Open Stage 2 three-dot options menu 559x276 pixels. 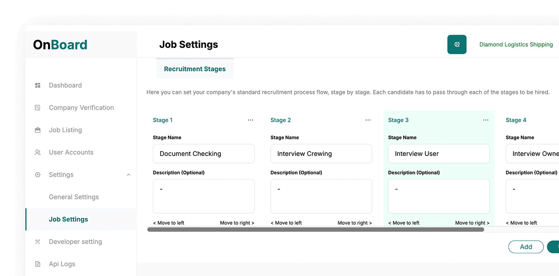point(368,120)
